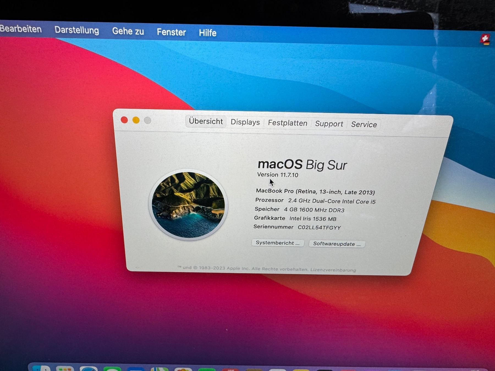
Task: Click the Softwareupdate button
Action: (337, 244)
